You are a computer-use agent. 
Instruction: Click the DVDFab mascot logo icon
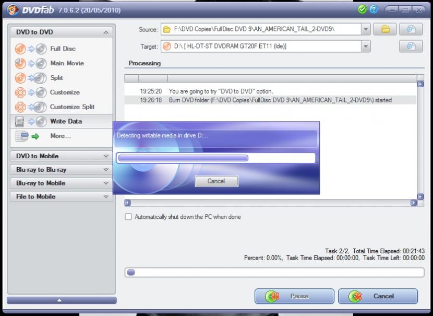point(13,10)
